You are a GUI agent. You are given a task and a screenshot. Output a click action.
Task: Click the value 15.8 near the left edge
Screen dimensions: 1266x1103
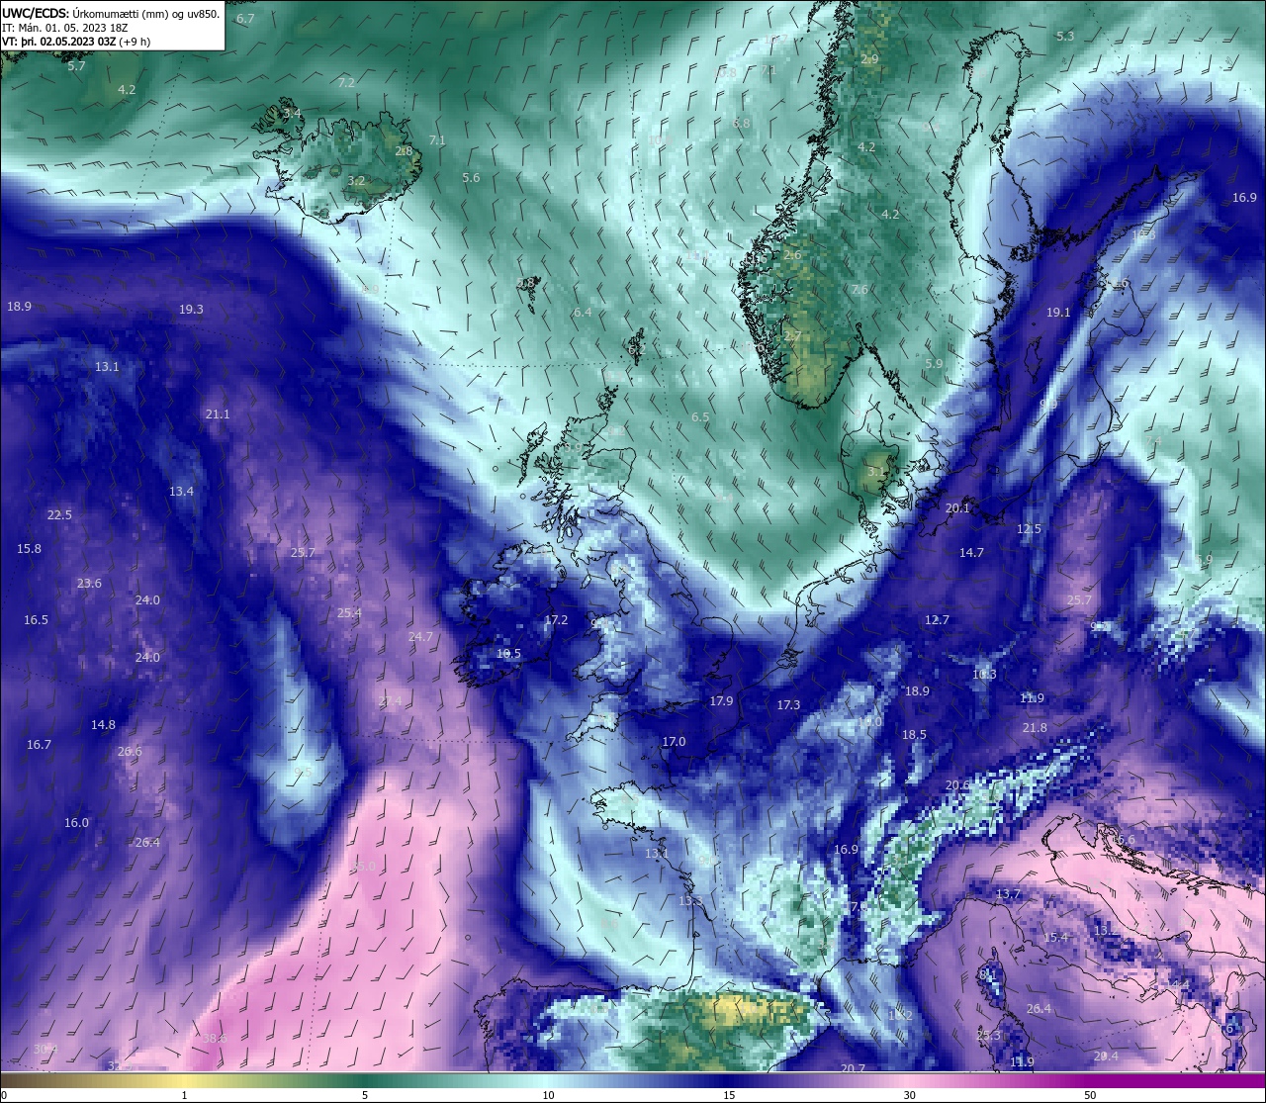tap(29, 549)
